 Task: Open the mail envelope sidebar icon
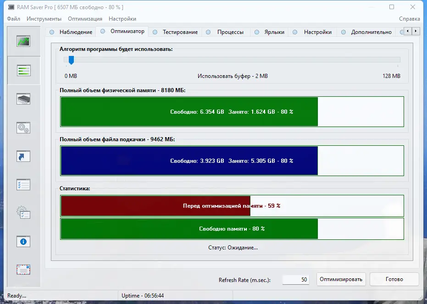tap(23, 270)
